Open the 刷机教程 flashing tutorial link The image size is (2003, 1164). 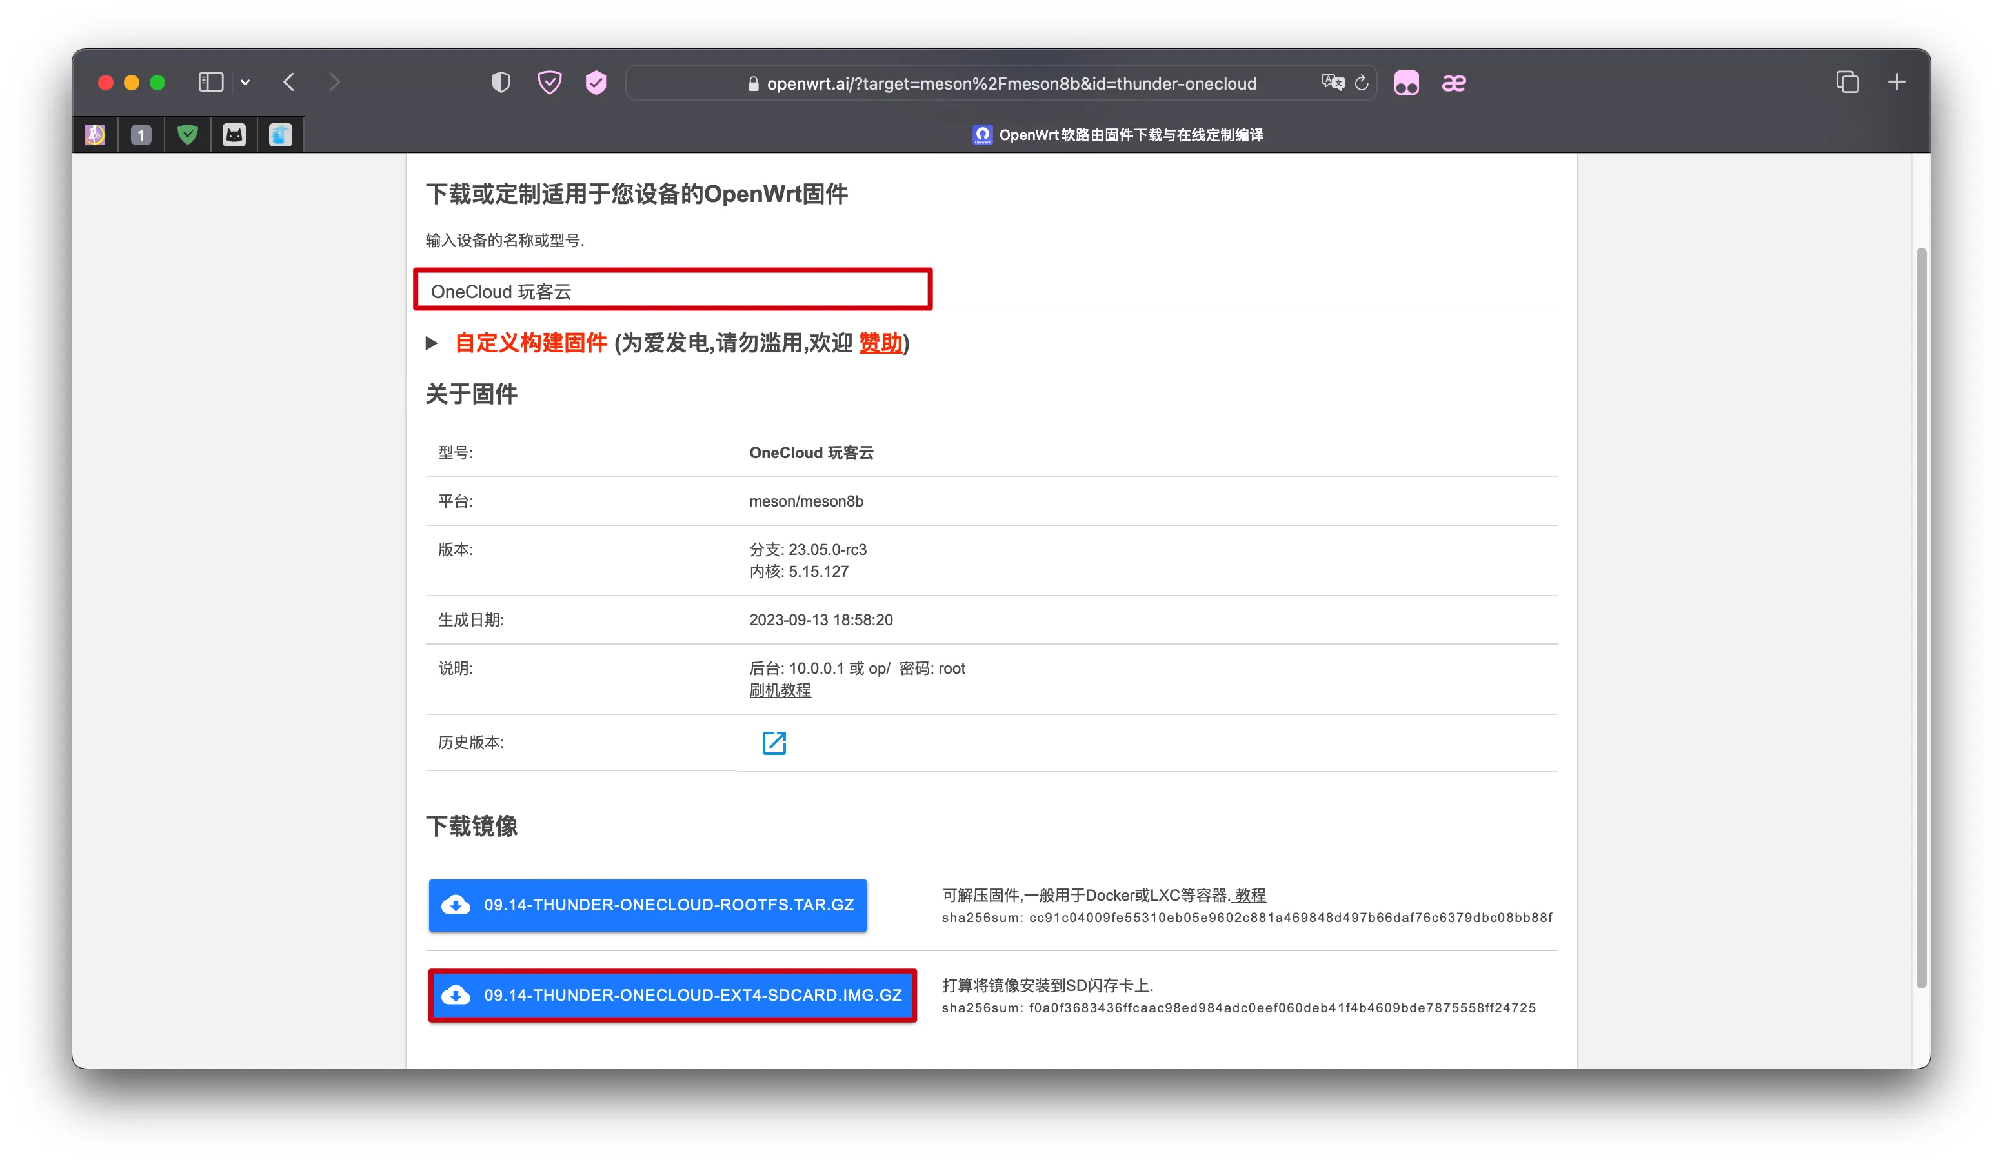780,690
